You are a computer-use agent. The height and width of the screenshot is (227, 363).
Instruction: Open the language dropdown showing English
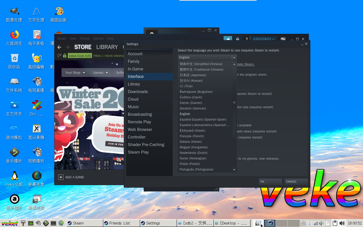click(x=207, y=58)
